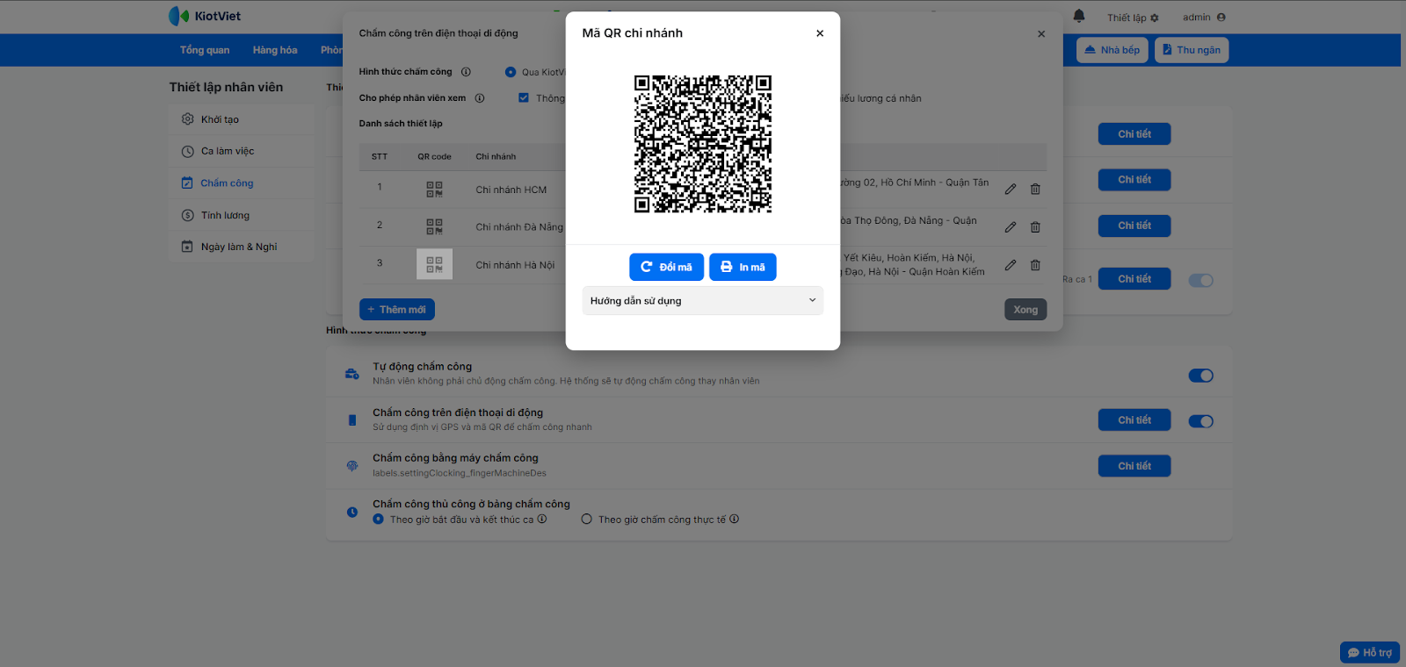This screenshot has height=667, width=1406.
Task: Go to Tổng quan tab
Action: coord(205,50)
